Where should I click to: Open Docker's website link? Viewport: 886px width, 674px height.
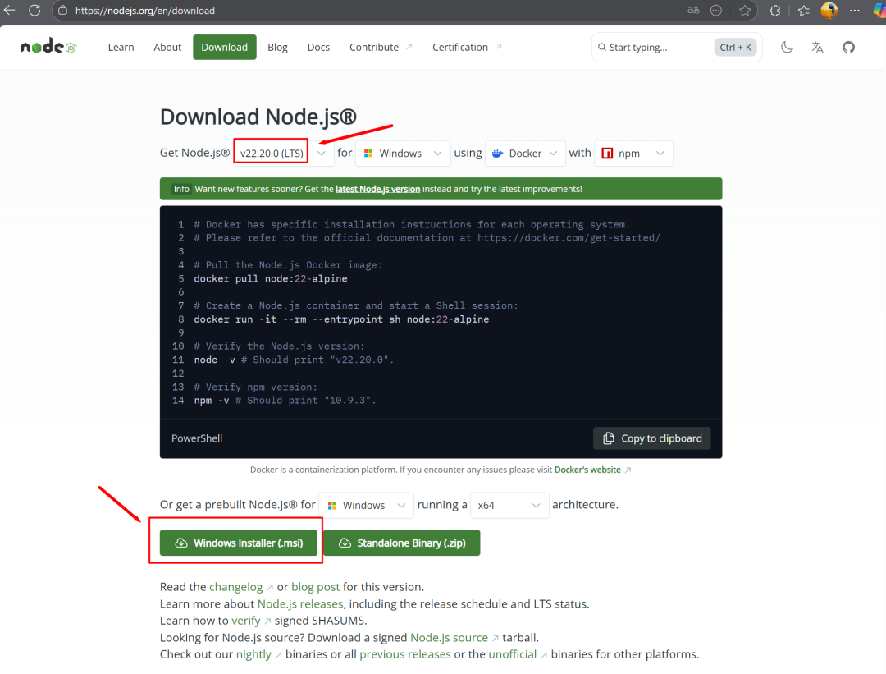[587, 470]
